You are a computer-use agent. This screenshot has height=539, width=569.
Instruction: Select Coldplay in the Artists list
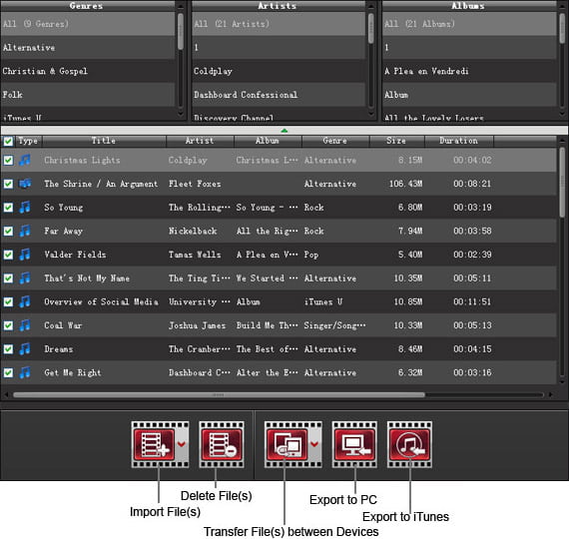click(279, 71)
